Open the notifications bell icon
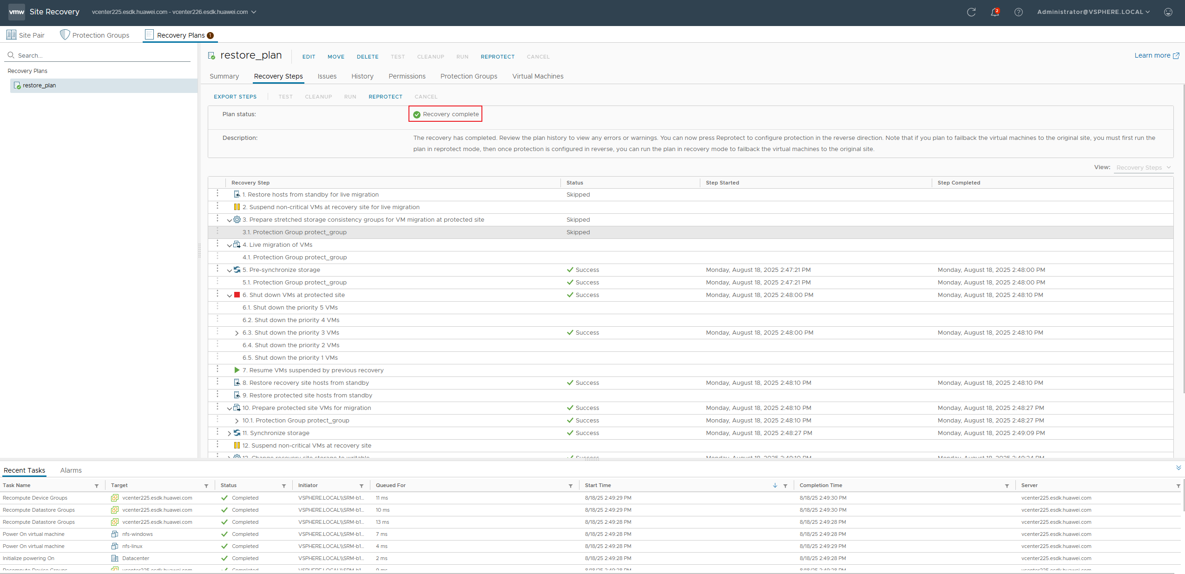The image size is (1185, 574). (x=994, y=12)
